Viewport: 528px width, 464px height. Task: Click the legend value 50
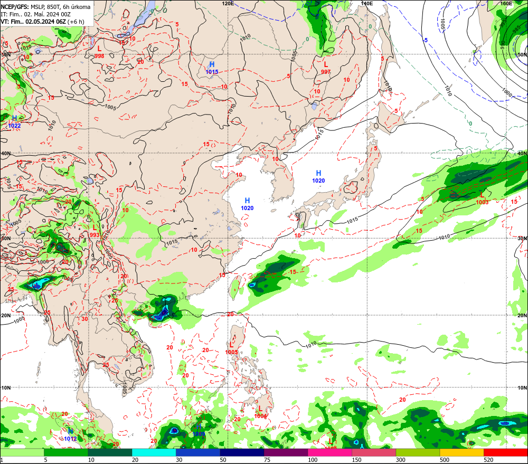coord(223,460)
